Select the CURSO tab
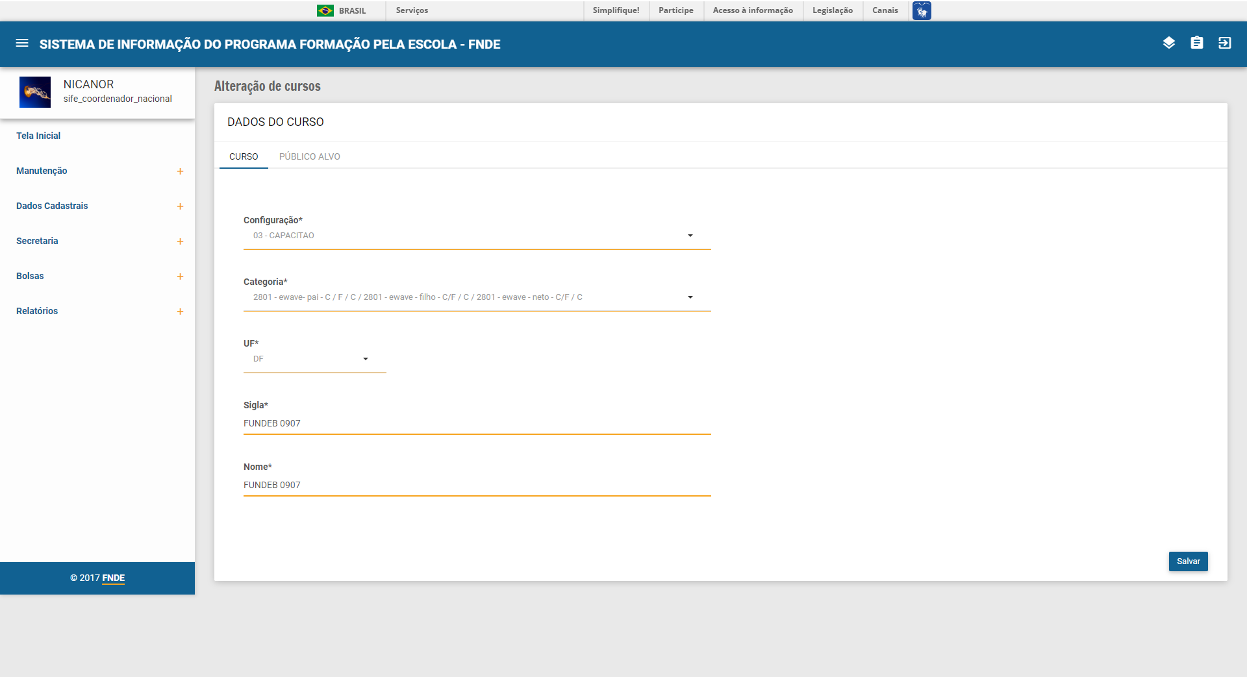Image resolution: width=1247 pixels, height=677 pixels. click(x=244, y=156)
